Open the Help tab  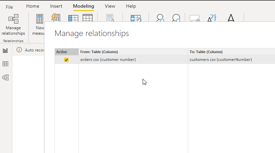click(x=131, y=6)
